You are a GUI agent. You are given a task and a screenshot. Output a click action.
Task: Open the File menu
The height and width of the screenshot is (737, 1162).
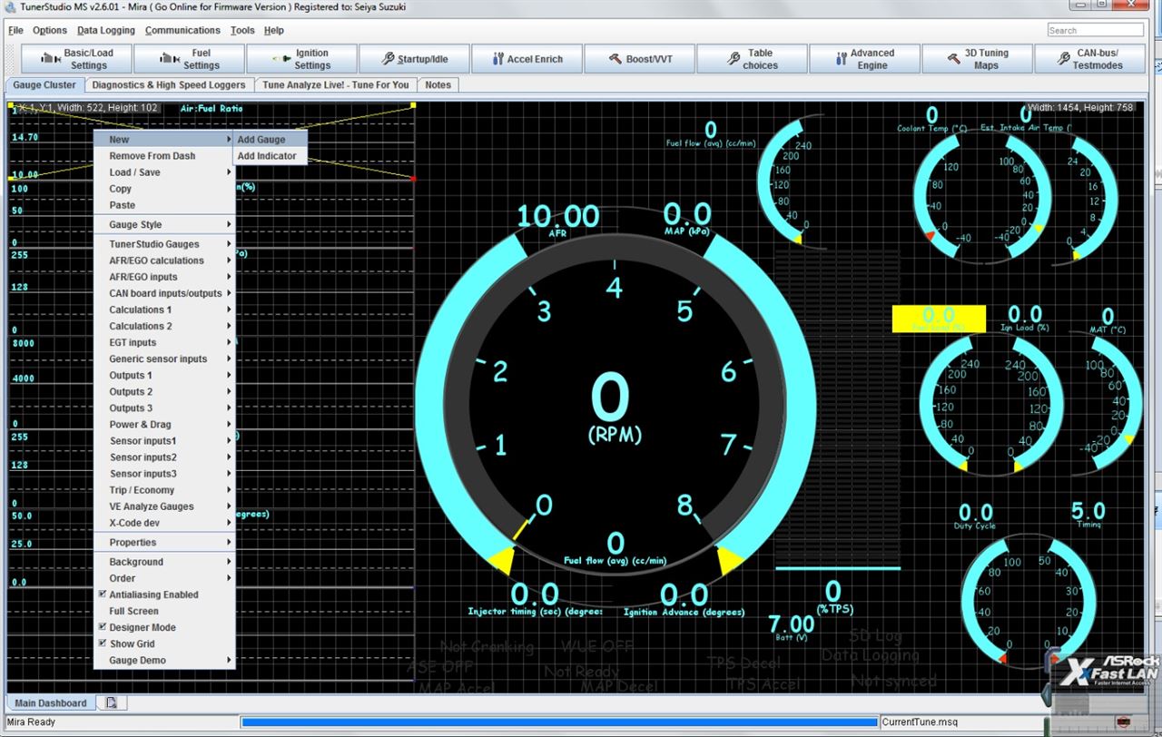tap(15, 30)
